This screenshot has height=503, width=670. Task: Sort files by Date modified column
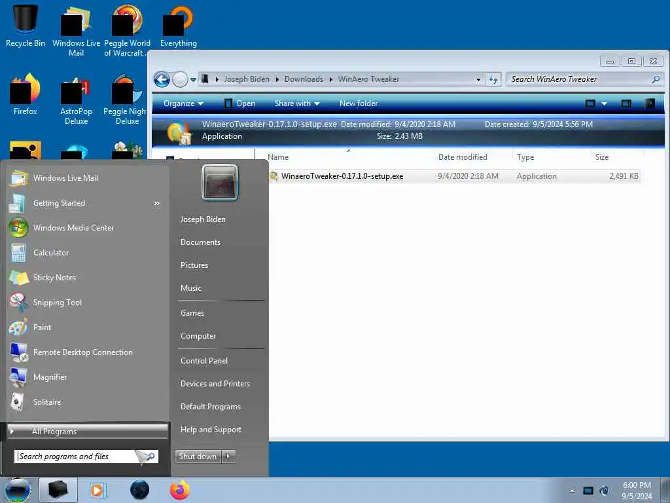click(x=474, y=157)
